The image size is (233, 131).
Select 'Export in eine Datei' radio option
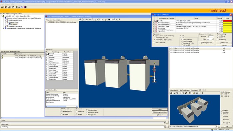coord(154,43)
